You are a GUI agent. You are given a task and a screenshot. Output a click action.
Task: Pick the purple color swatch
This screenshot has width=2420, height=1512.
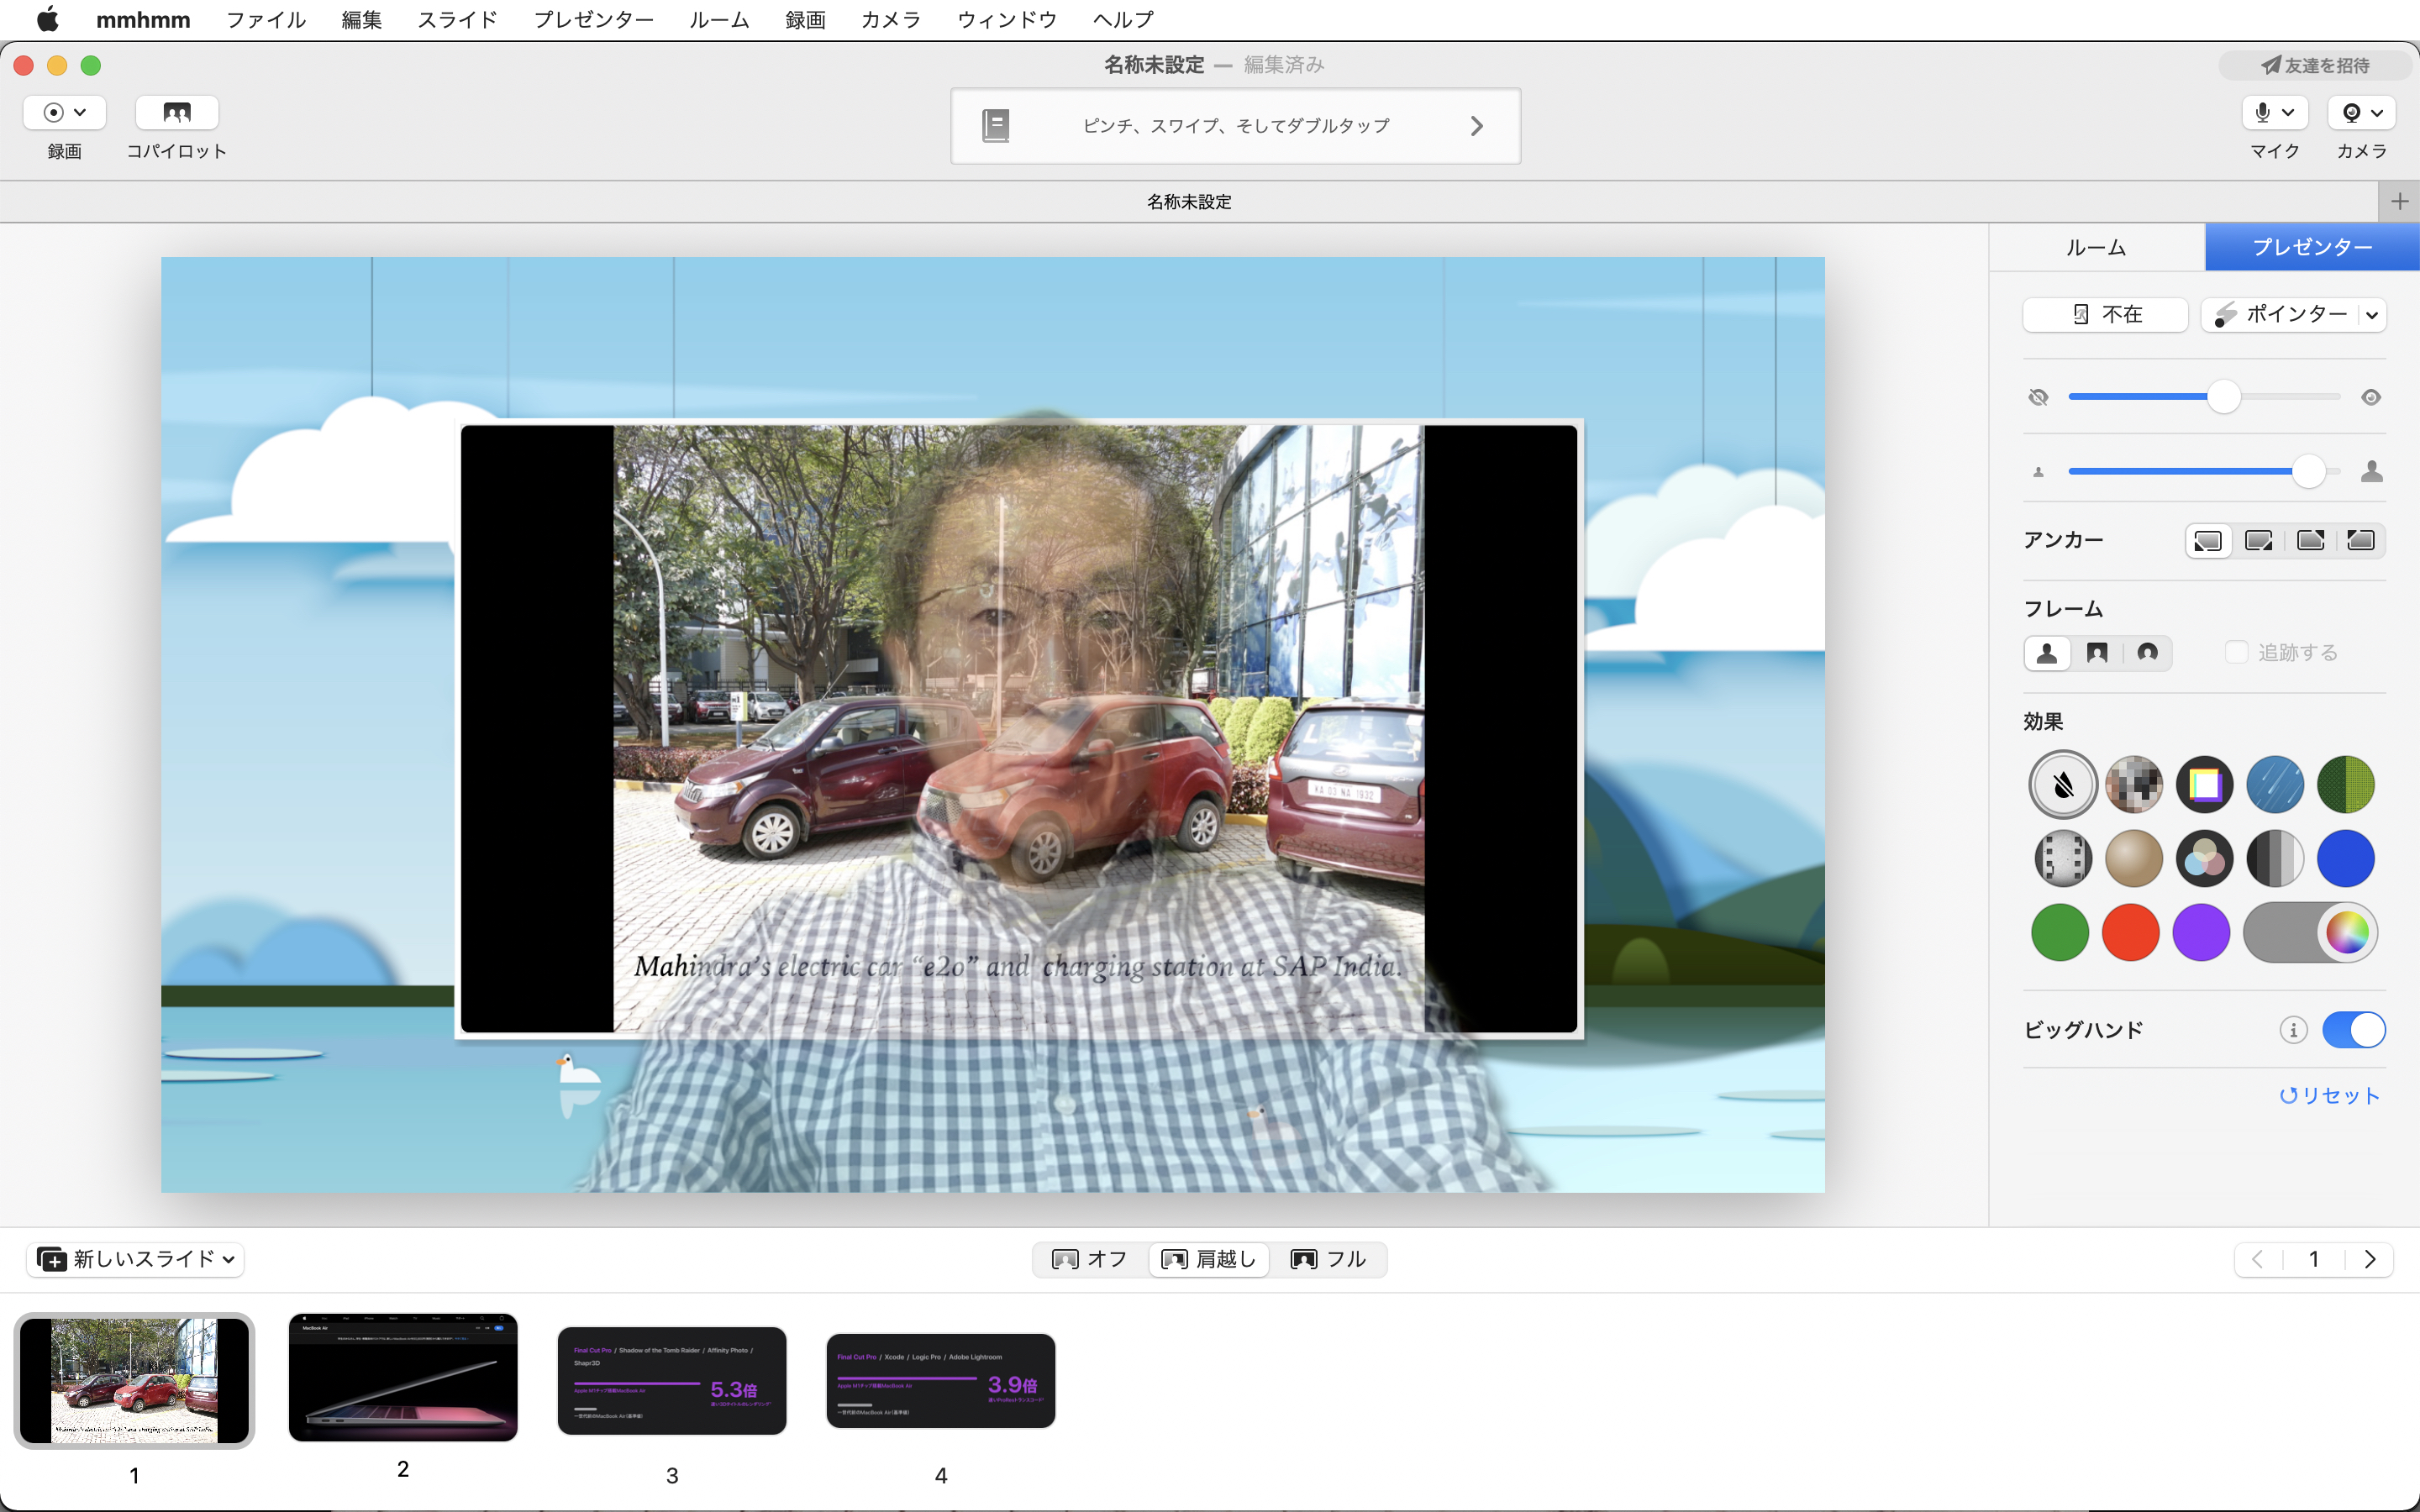pyautogui.click(x=2201, y=933)
